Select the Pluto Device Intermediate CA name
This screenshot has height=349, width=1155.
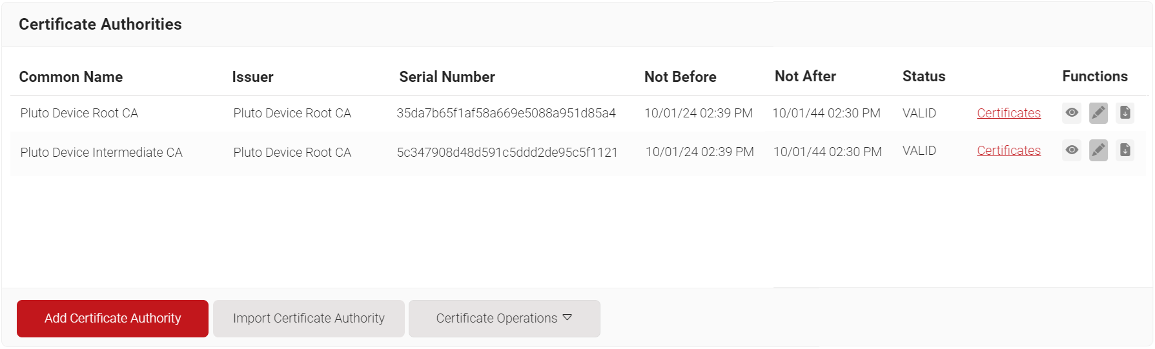point(101,152)
